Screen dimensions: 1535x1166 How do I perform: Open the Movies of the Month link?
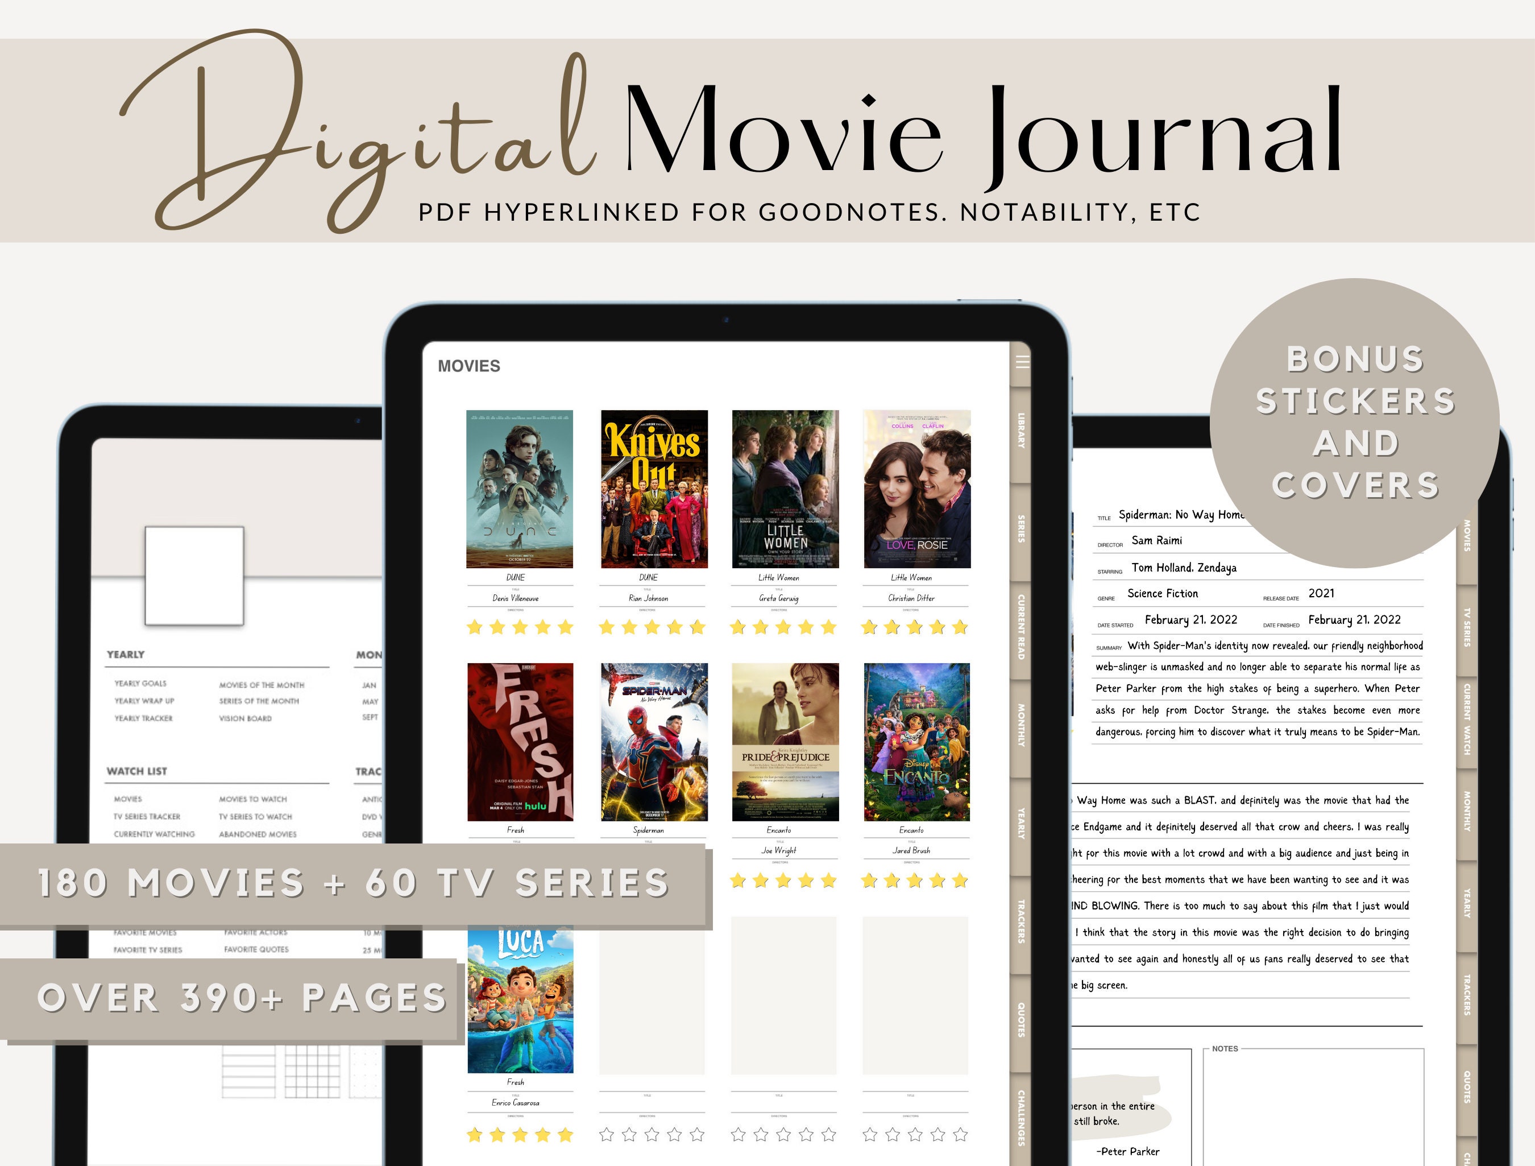[x=262, y=685]
